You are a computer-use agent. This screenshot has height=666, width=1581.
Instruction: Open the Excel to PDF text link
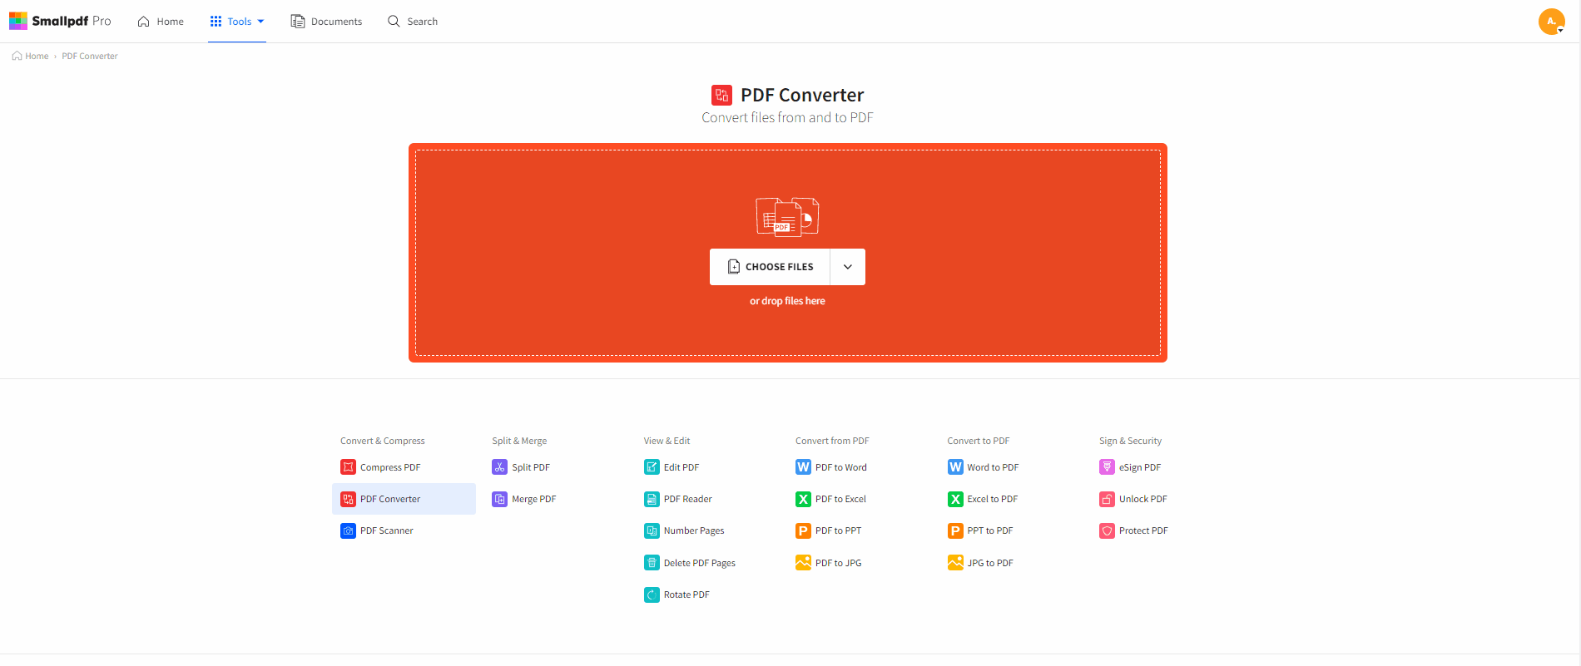coord(993,499)
